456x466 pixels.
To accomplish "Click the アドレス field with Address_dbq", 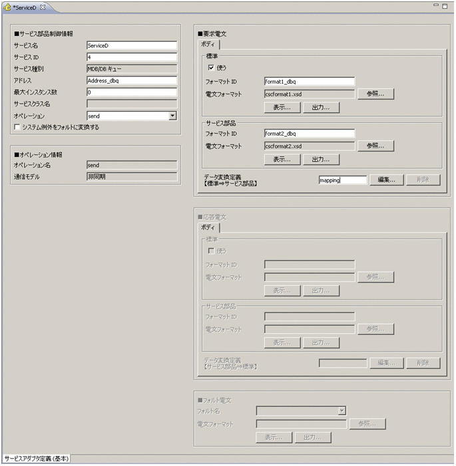I will [x=131, y=80].
